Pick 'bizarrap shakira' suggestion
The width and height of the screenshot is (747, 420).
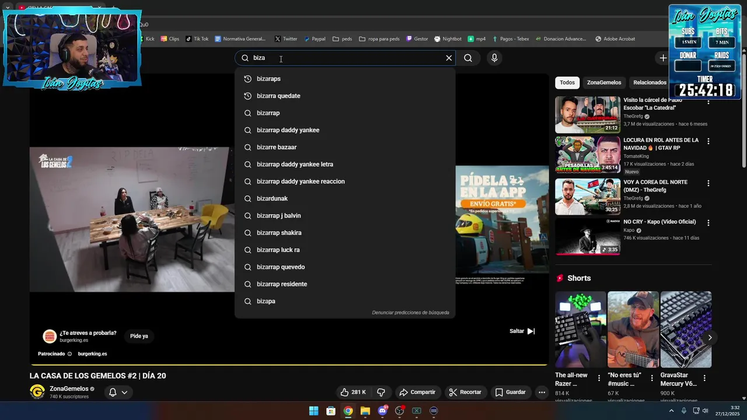click(345, 233)
